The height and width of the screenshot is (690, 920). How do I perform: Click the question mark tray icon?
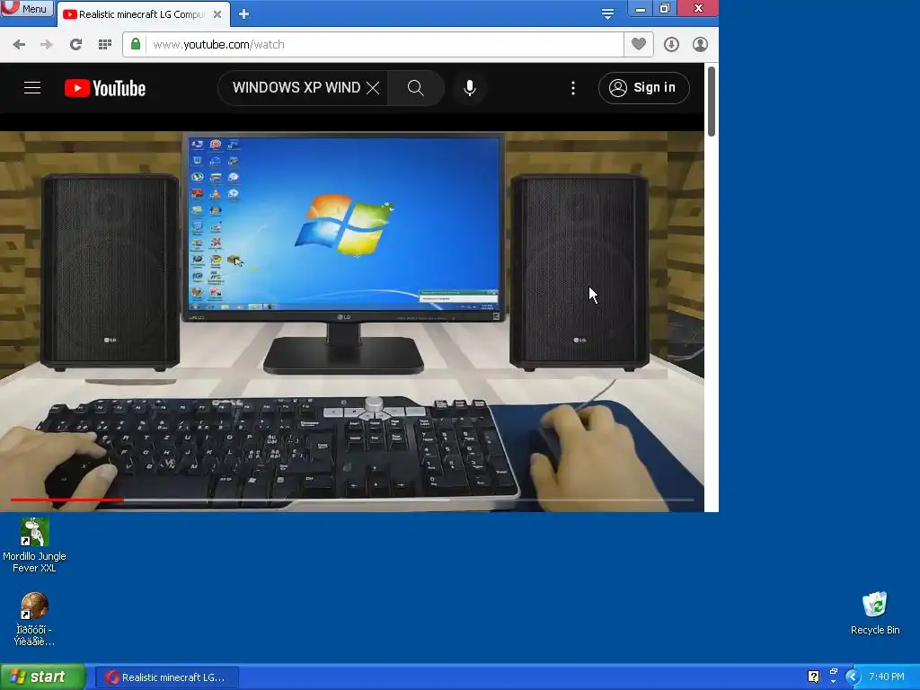[x=813, y=677]
